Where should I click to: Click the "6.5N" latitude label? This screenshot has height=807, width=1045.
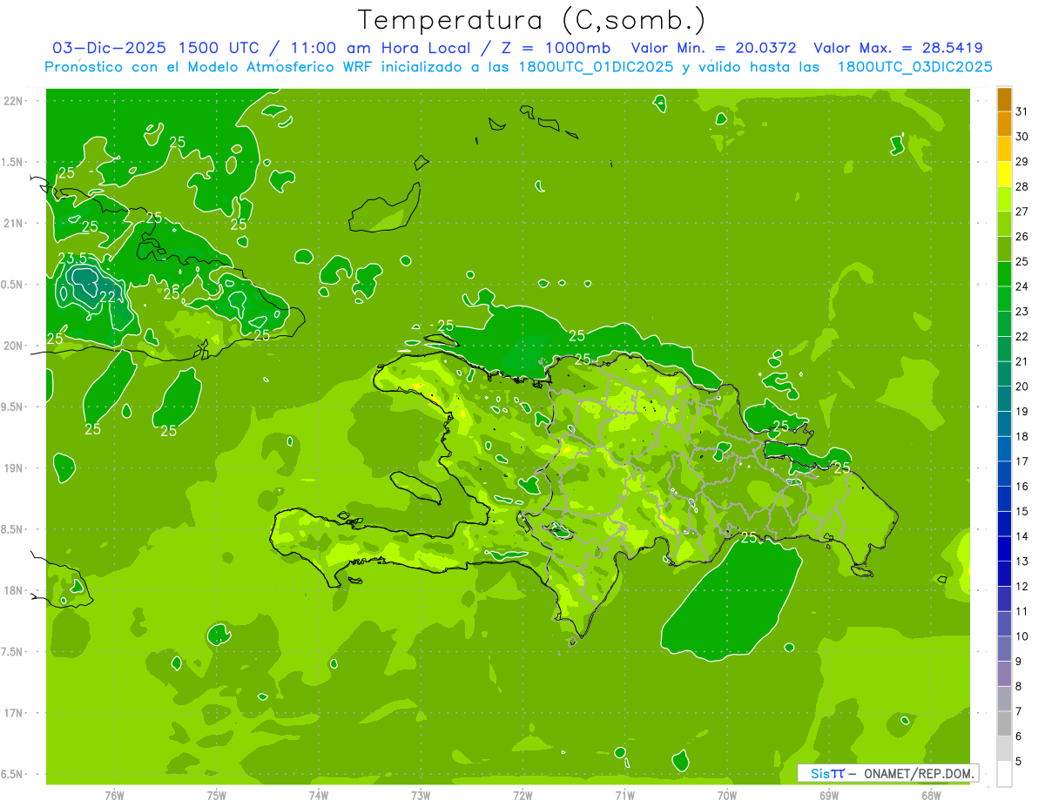[13, 775]
